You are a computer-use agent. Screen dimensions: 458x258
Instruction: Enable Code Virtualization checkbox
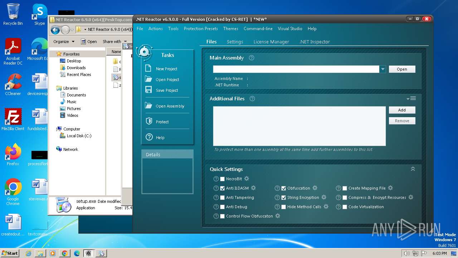pos(345,207)
